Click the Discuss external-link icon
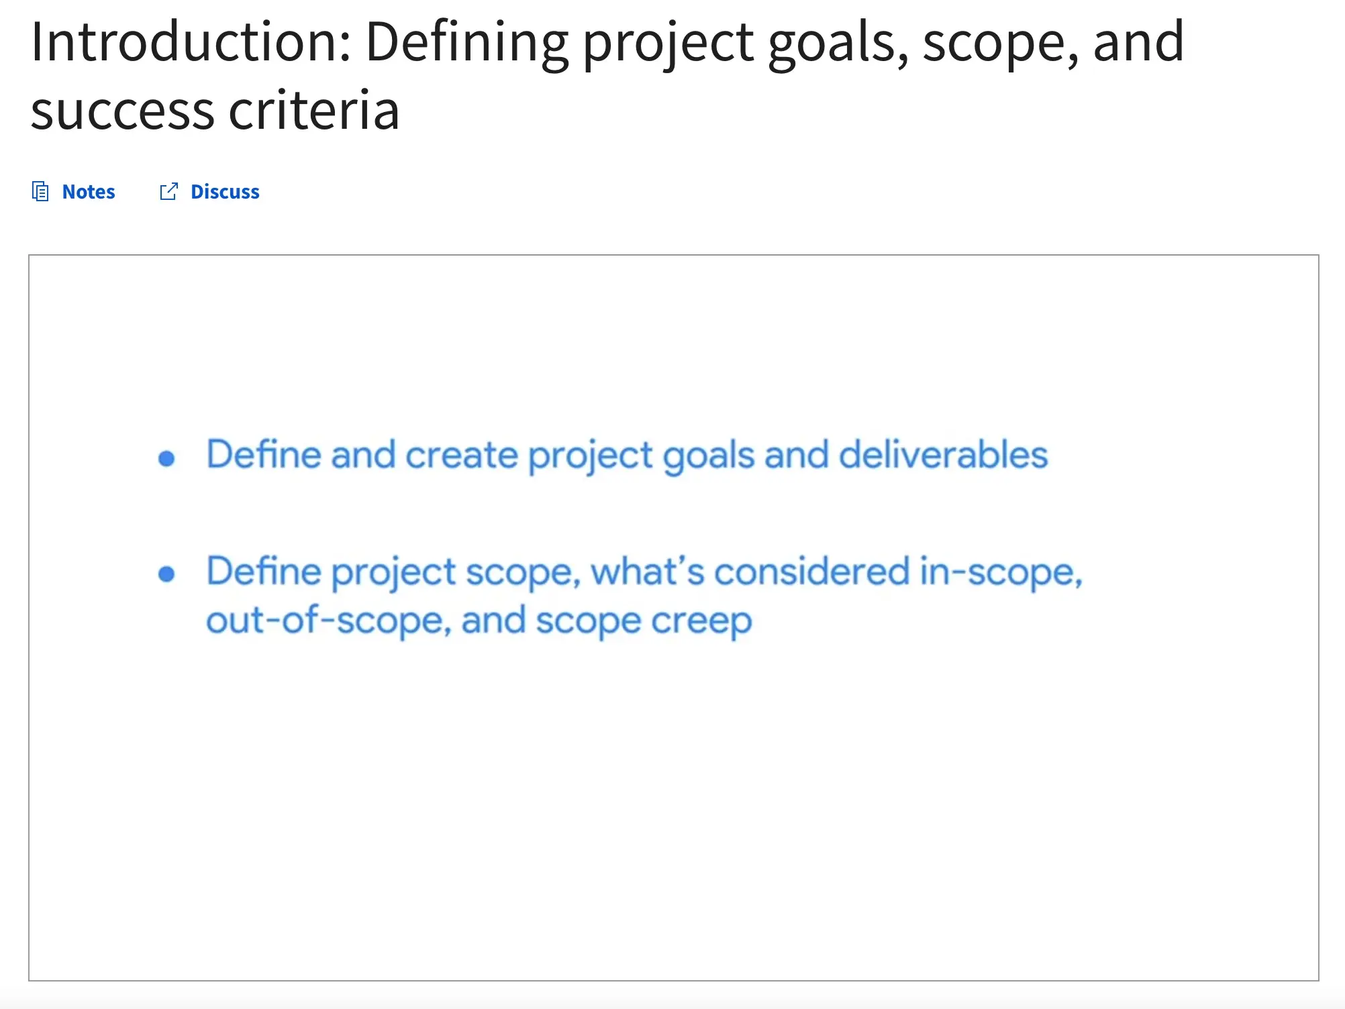 pyautogui.click(x=168, y=192)
